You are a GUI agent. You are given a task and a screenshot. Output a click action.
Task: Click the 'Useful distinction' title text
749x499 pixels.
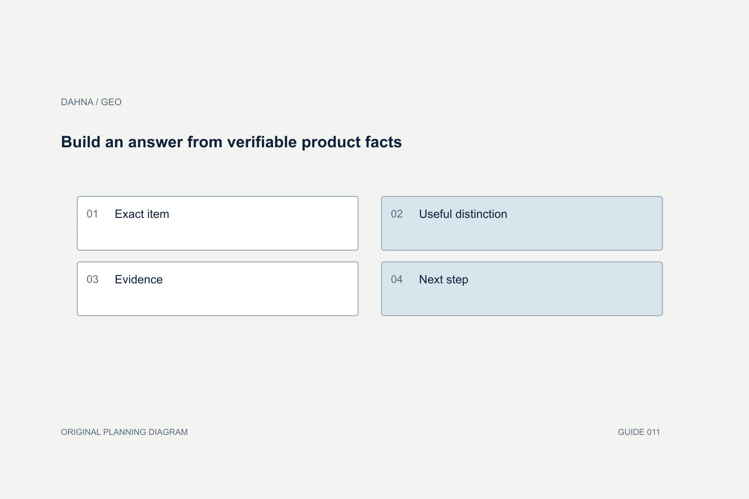(463, 214)
